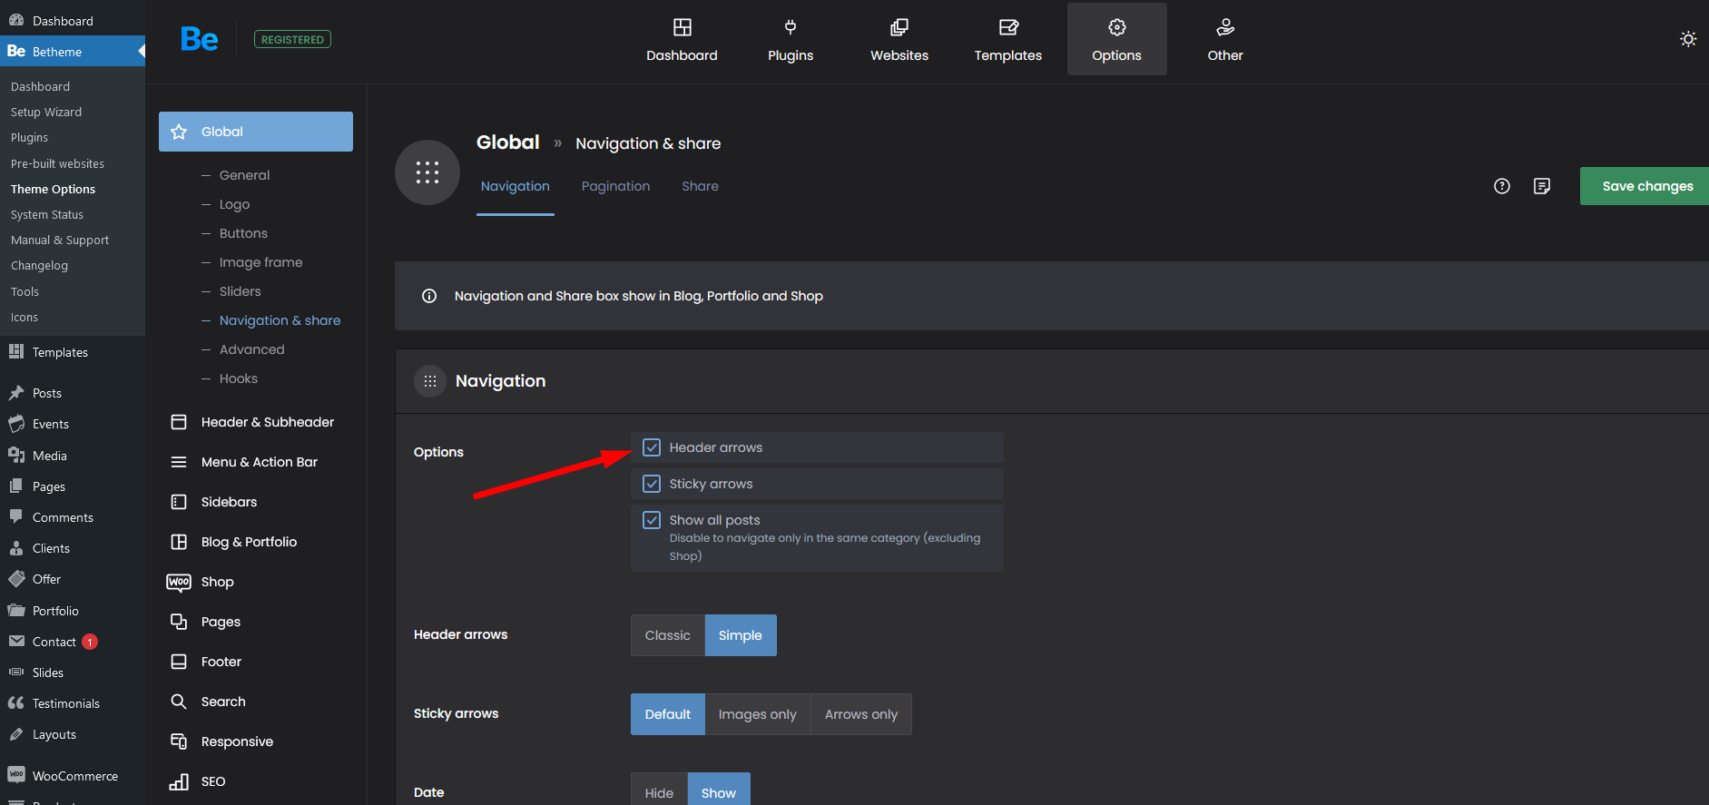The width and height of the screenshot is (1709, 805).
Task: Uncheck the Sticky arrows checkbox
Action: pyautogui.click(x=652, y=484)
